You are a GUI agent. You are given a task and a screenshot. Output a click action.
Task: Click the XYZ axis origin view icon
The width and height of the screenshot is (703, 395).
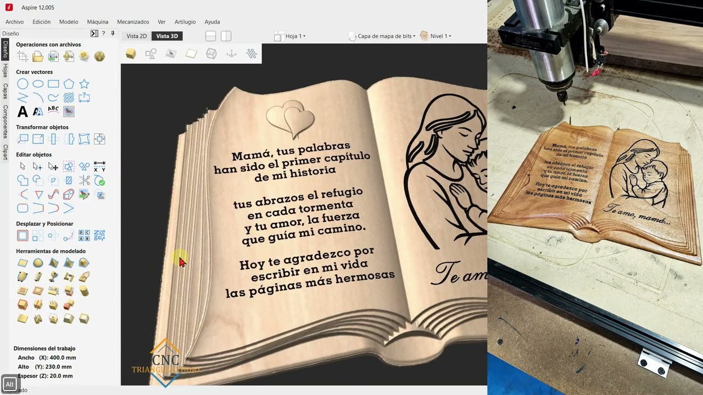point(231,53)
